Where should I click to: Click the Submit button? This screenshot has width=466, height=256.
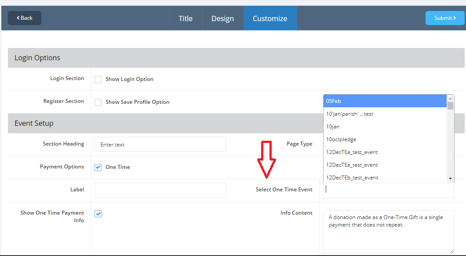pos(444,18)
